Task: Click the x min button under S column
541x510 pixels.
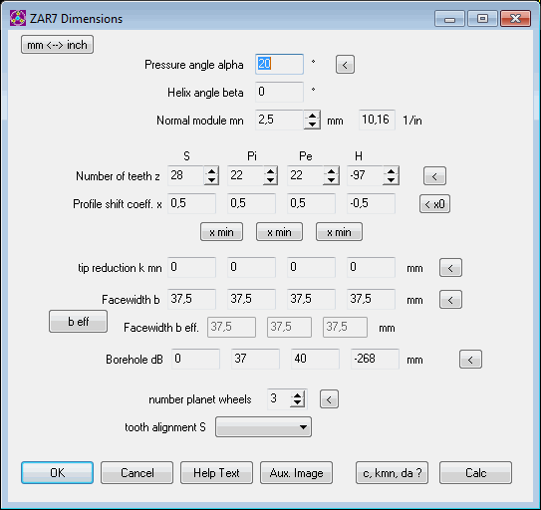Action: [x=221, y=232]
